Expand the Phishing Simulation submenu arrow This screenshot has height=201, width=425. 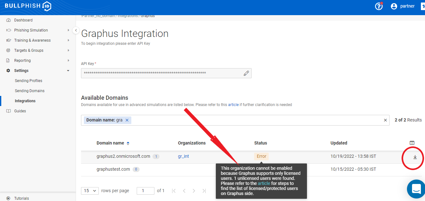click(68, 30)
